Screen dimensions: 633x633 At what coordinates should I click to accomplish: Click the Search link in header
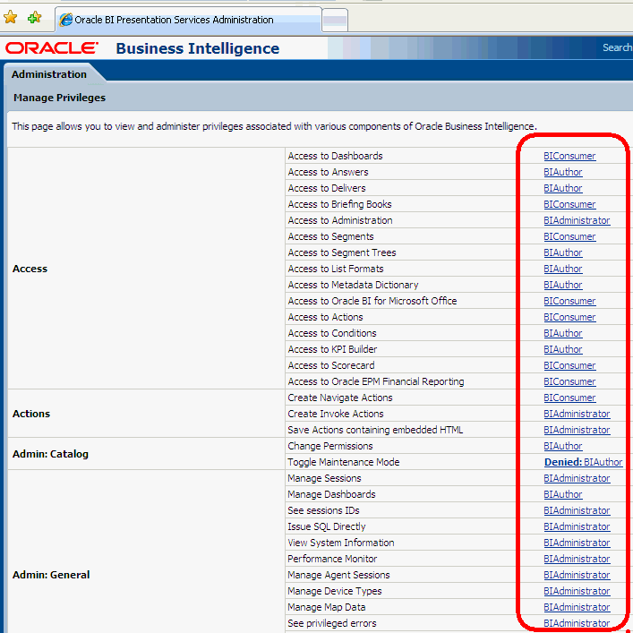pos(617,47)
